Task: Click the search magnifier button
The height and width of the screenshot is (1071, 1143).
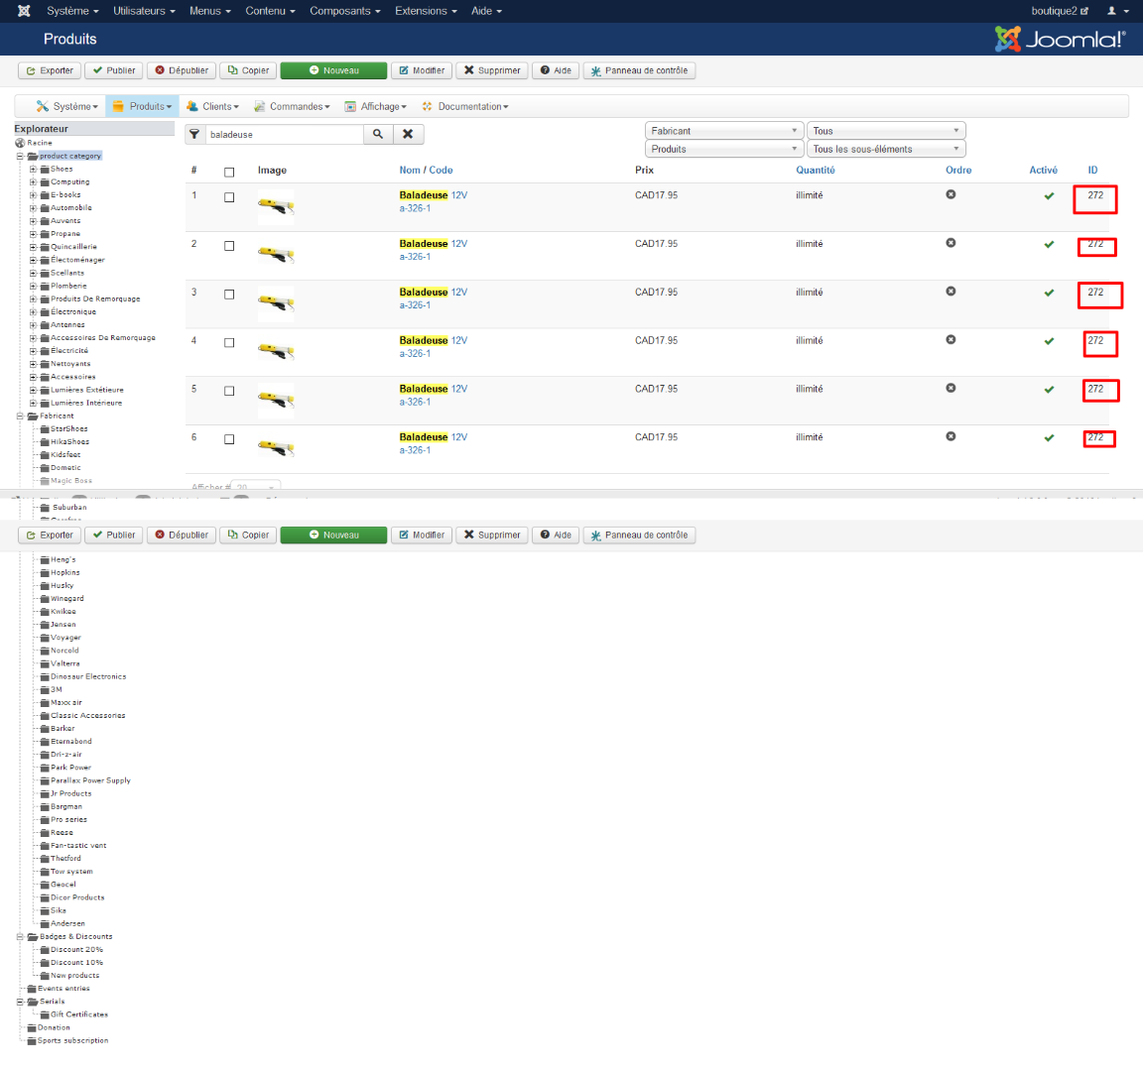Action: click(378, 134)
